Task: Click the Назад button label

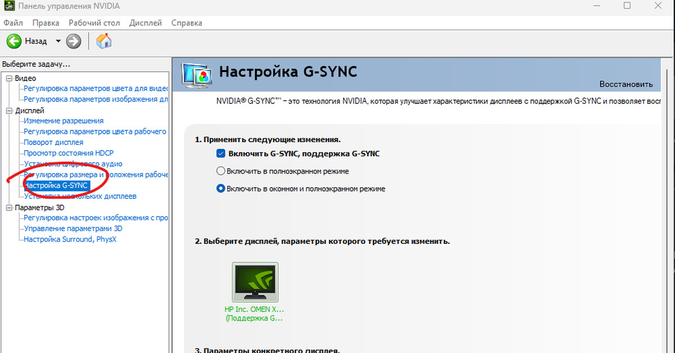Action: tap(36, 41)
